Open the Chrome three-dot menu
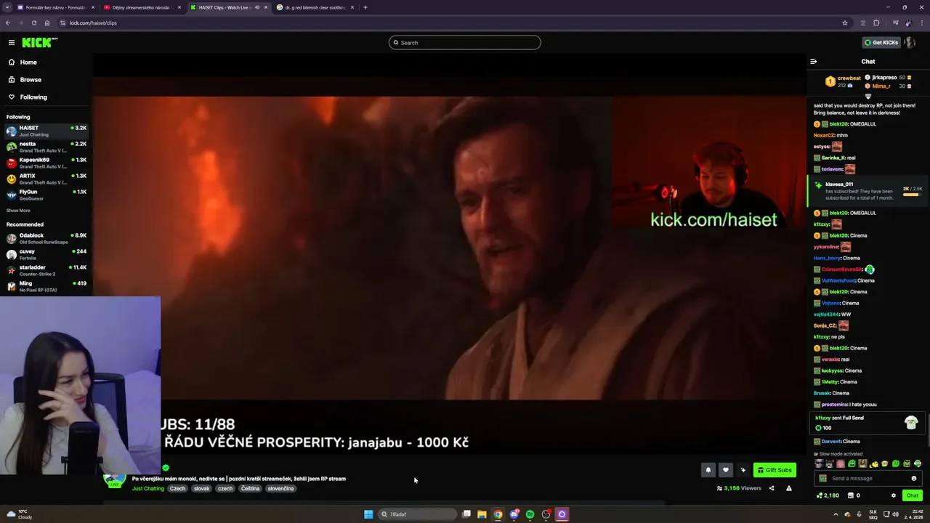 coord(923,23)
